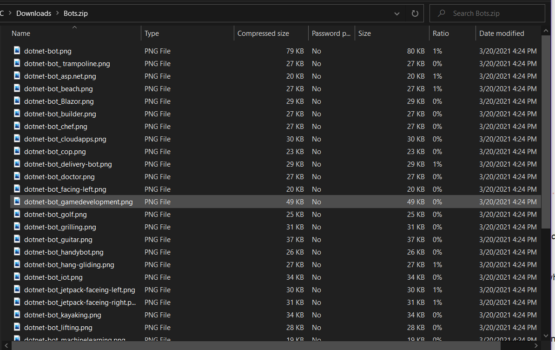Click icon of dotnet-bot_Blazor.png
This screenshot has height=350, width=555.
click(17, 101)
